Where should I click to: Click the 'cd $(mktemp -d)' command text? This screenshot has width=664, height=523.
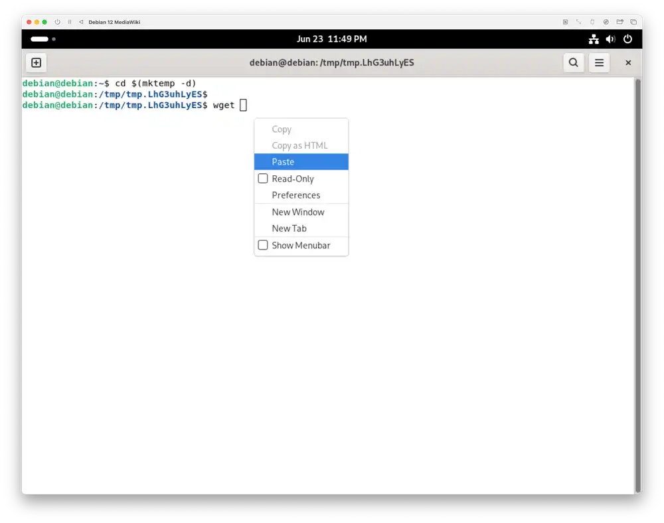tap(155, 84)
